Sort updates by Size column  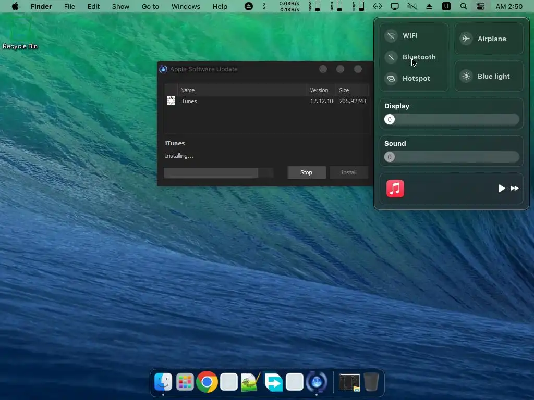tap(352, 90)
